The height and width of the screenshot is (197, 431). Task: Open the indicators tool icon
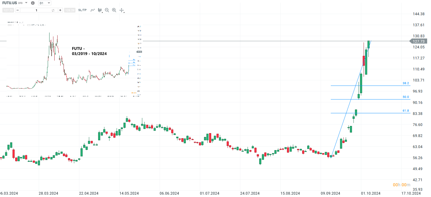[100, 10]
